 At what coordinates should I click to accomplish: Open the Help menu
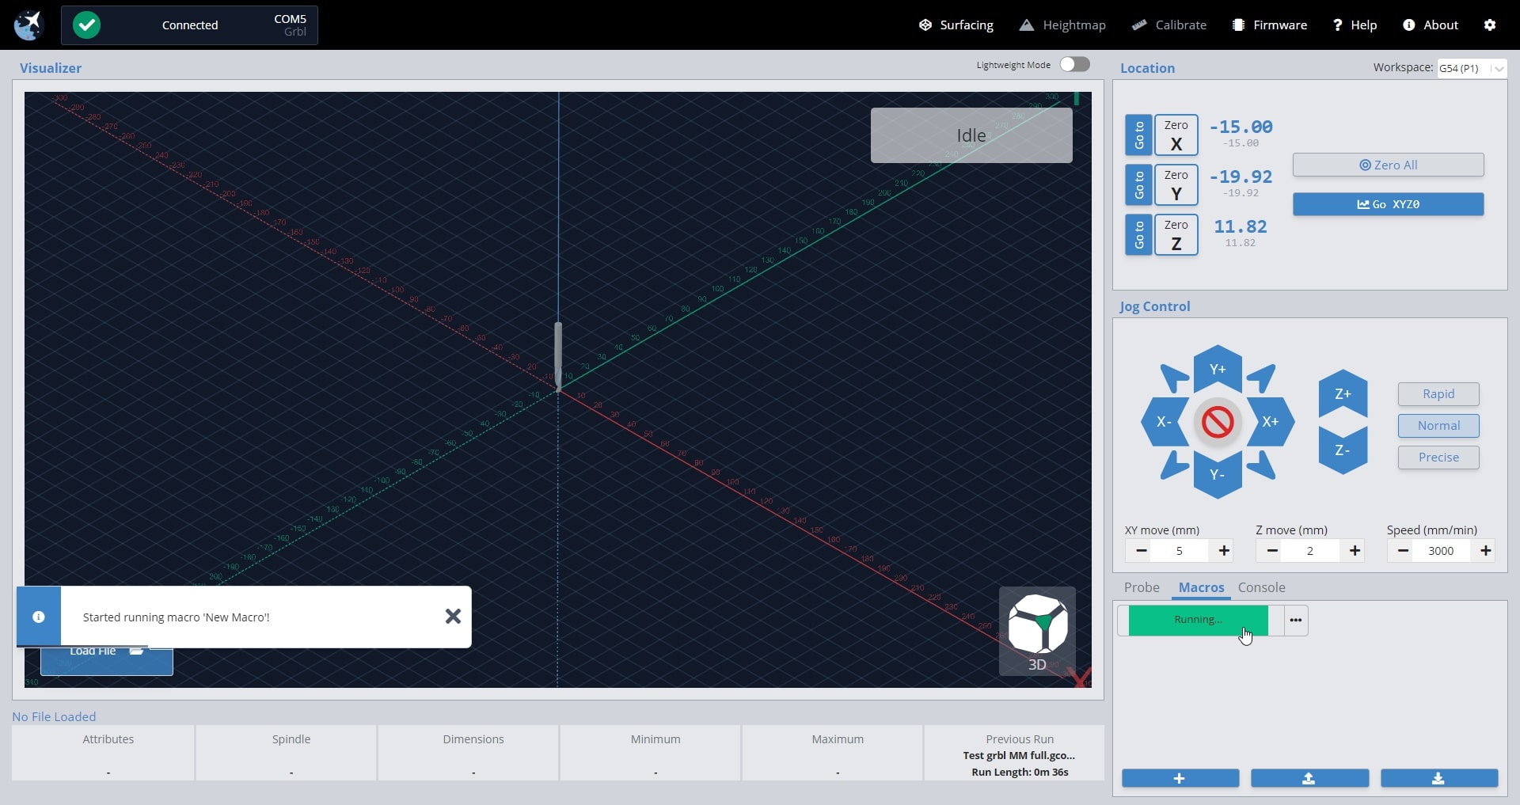click(1355, 25)
